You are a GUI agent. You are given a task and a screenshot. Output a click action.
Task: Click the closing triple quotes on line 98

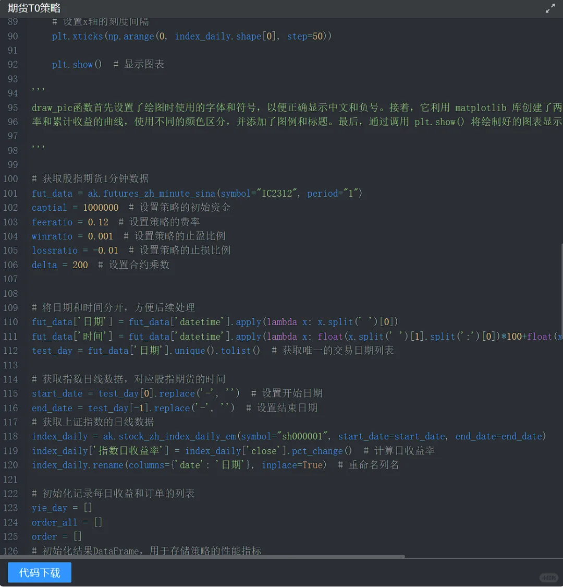[x=38, y=147]
